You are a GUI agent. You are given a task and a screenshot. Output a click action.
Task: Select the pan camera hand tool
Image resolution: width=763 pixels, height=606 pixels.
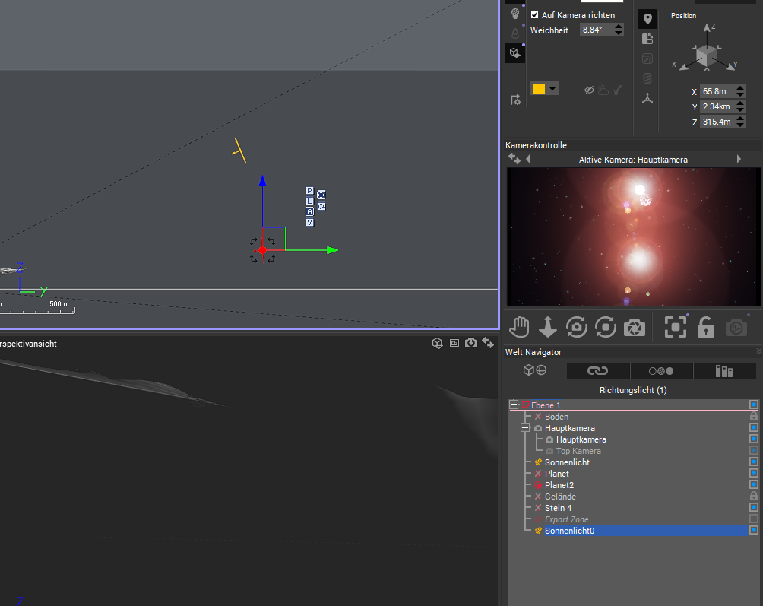pyautogui.click(x=519, y=327)
